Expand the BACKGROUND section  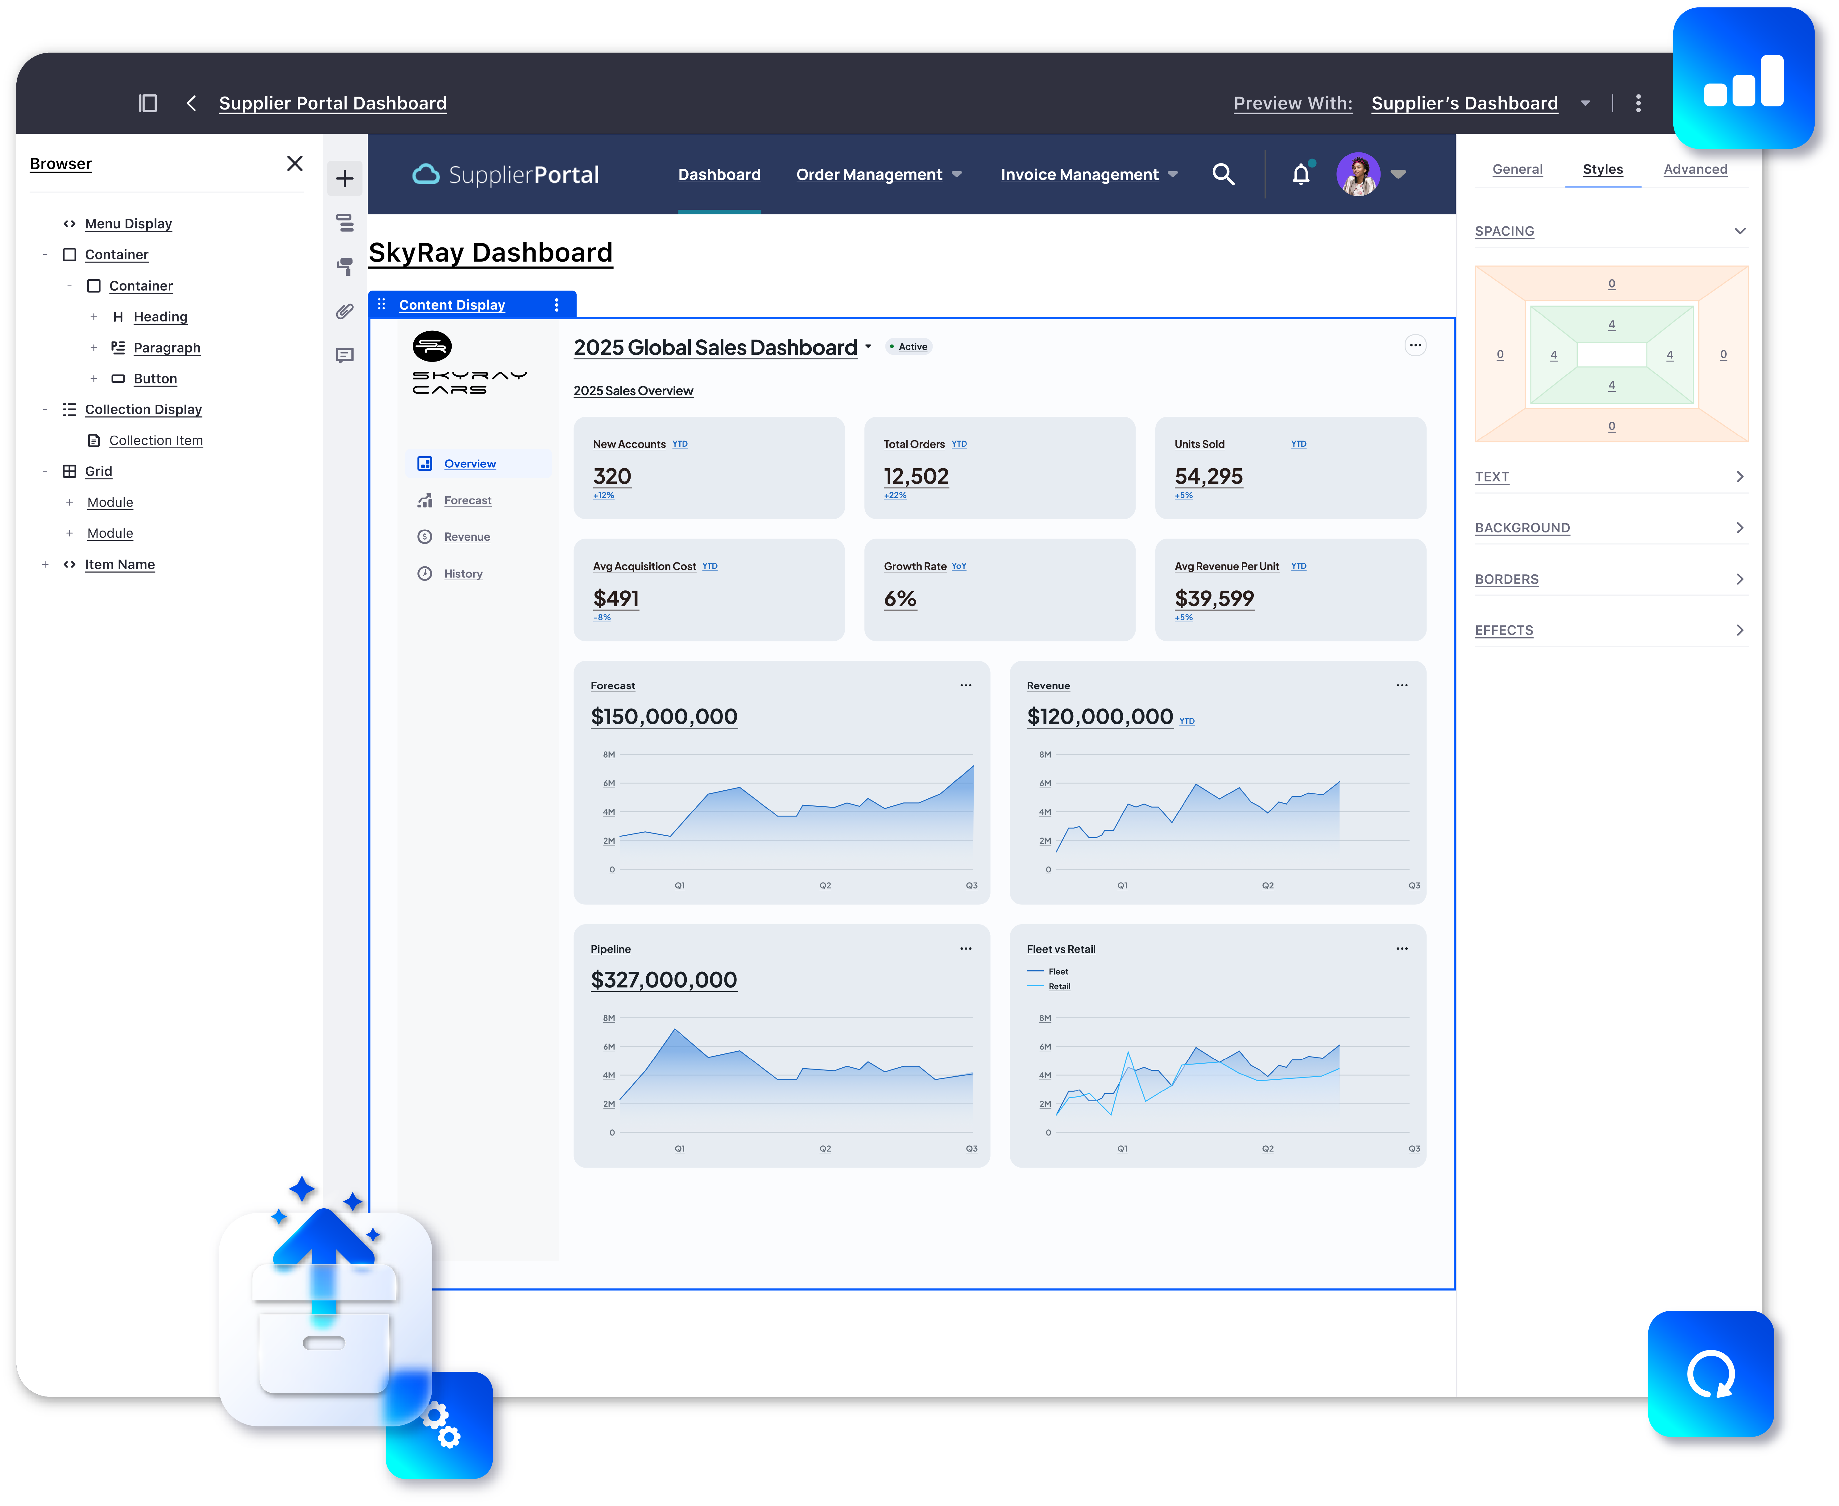click(x=1739, y=528)
